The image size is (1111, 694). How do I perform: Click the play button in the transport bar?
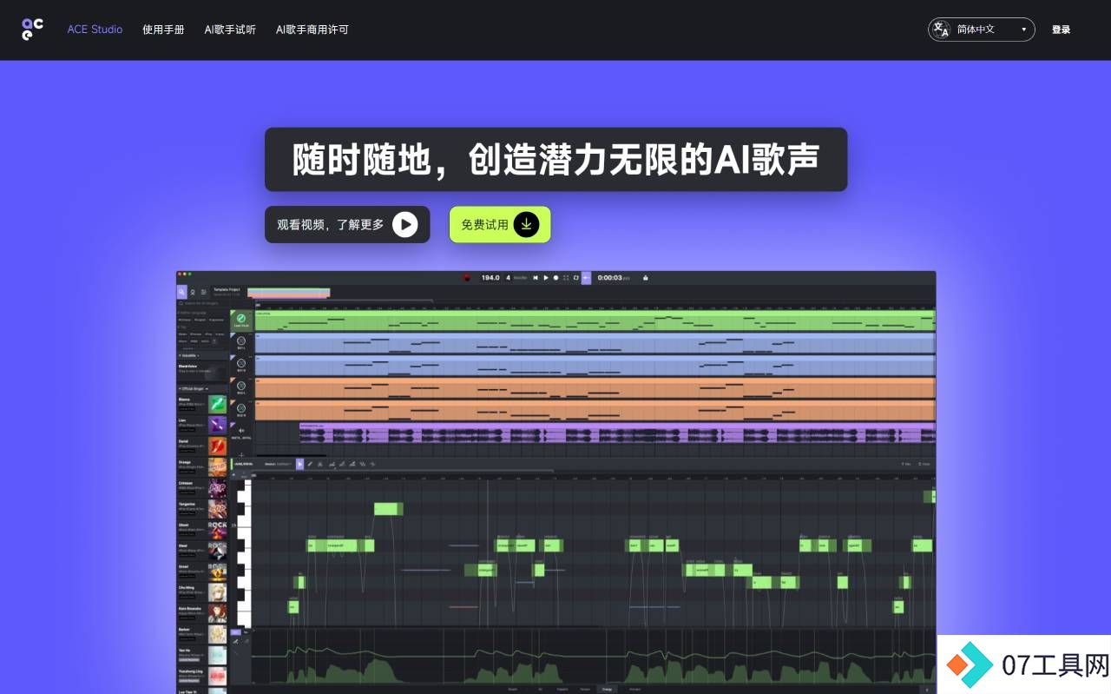coord(546,277)
